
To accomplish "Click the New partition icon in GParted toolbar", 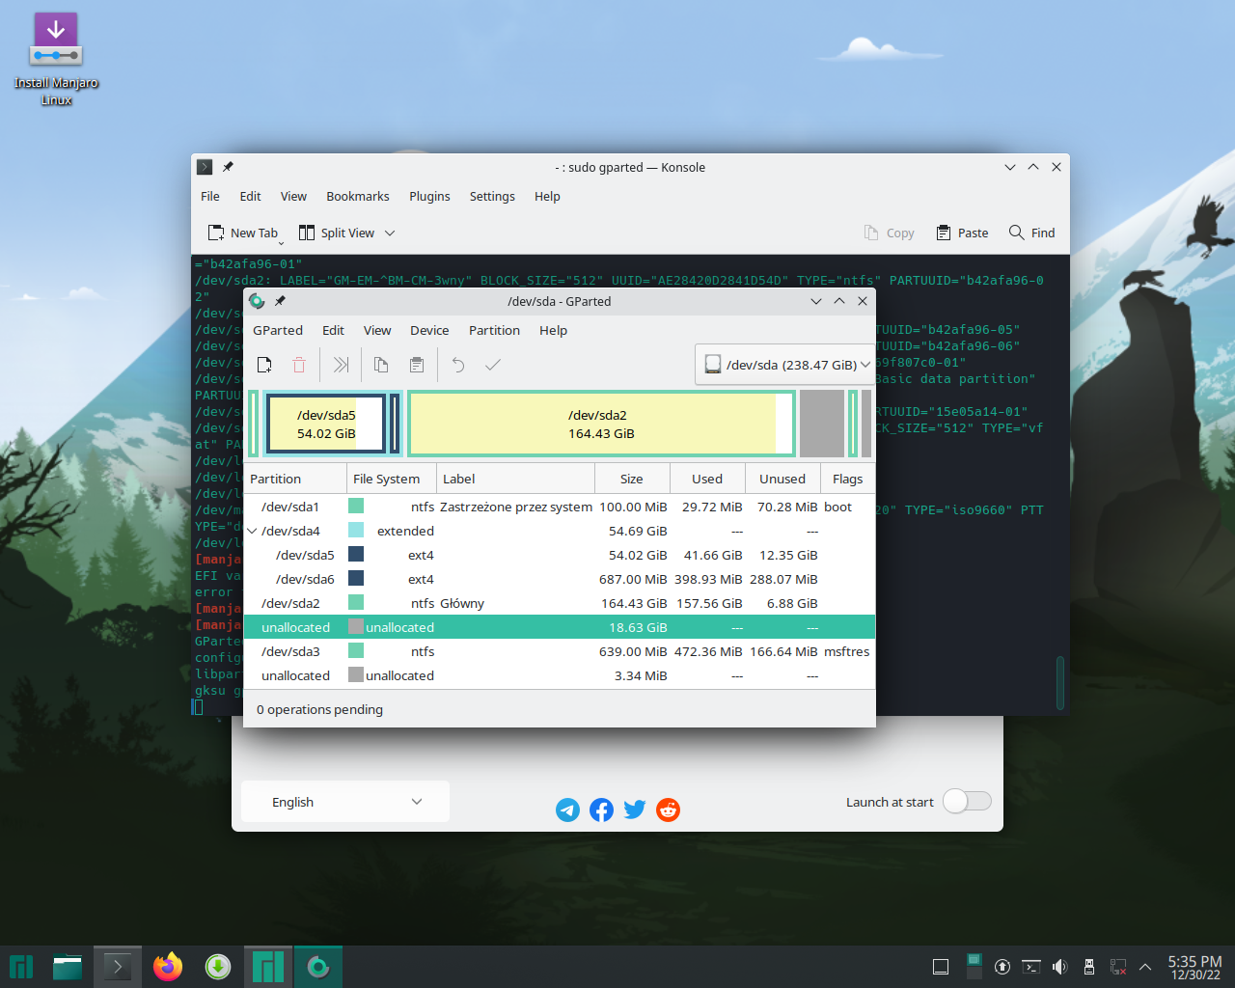I will (264, 365).
